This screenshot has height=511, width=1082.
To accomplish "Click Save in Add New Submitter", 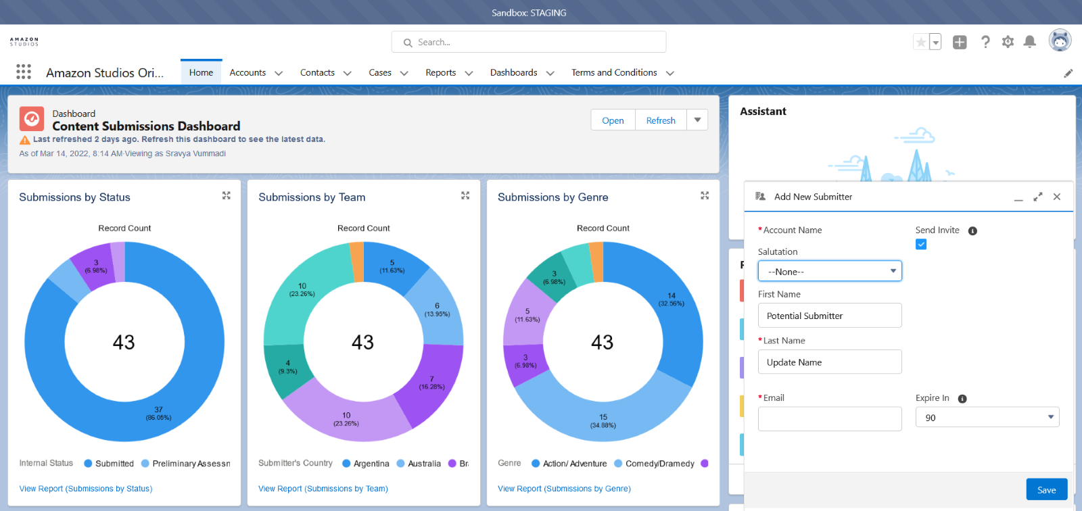I will 1047,489.
